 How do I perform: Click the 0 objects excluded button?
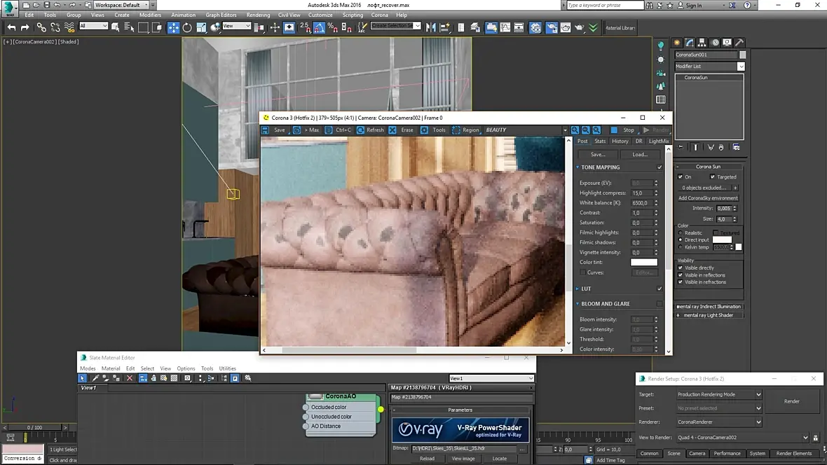click(x=704, y=188)
